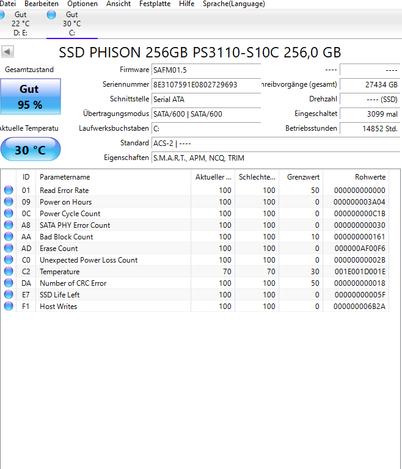Click status orb for SSD Life Left

[x=9, y=294]
